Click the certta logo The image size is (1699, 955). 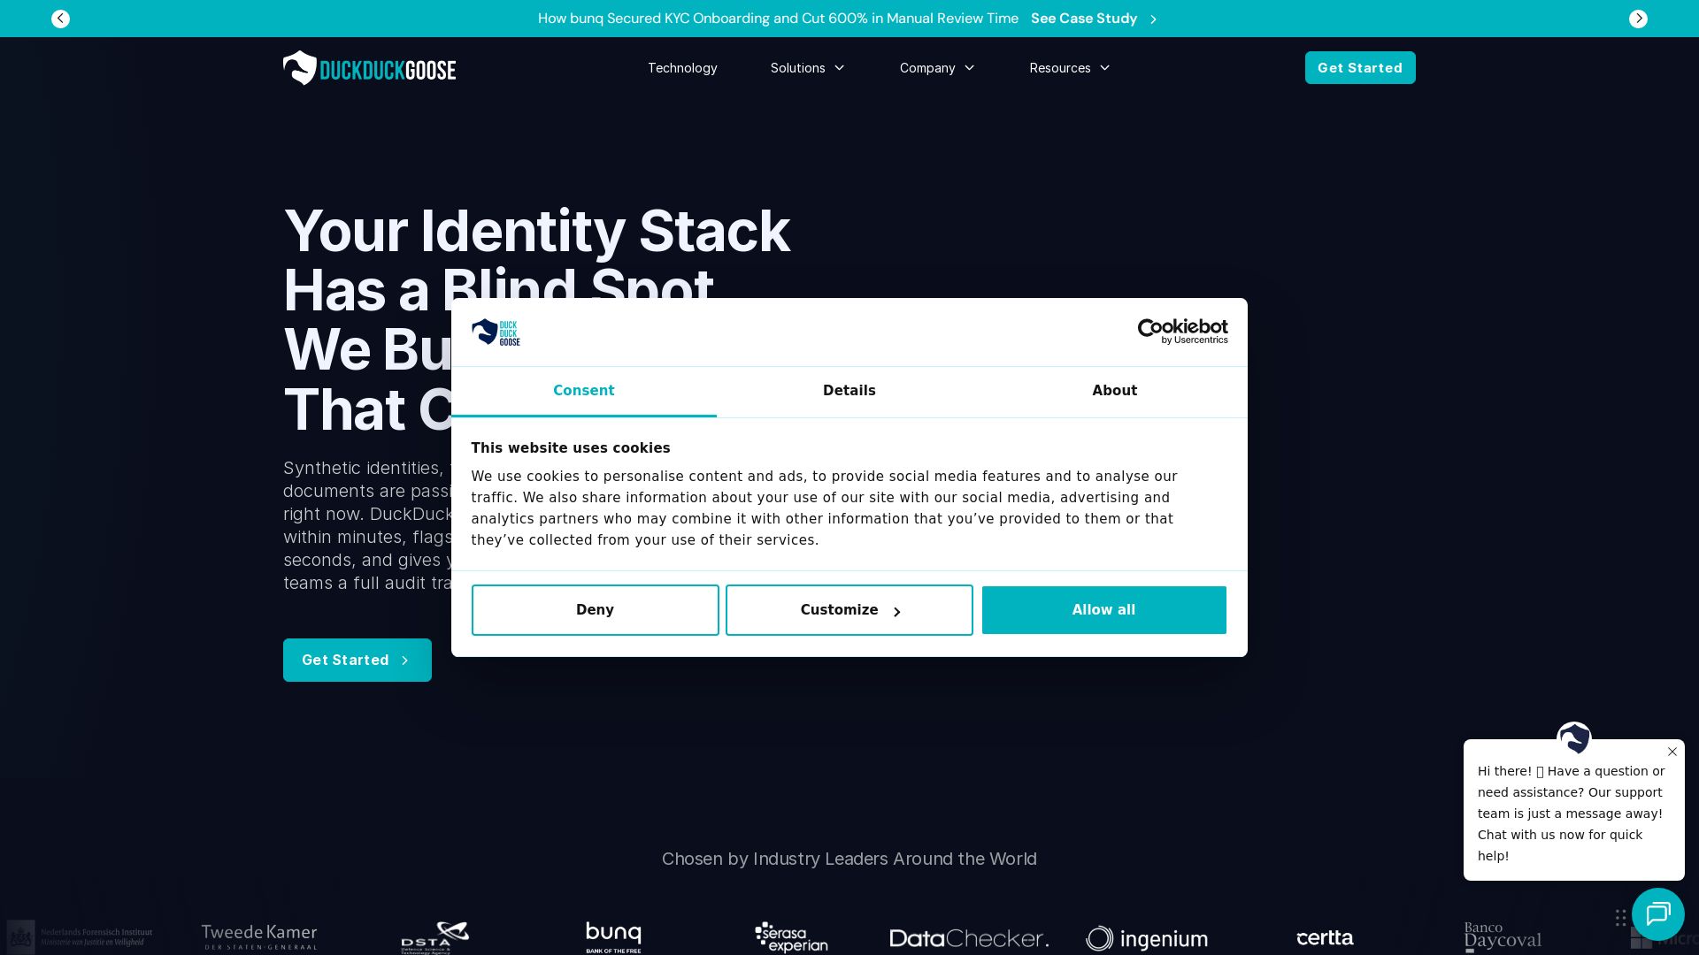(x=1325, y=937)
